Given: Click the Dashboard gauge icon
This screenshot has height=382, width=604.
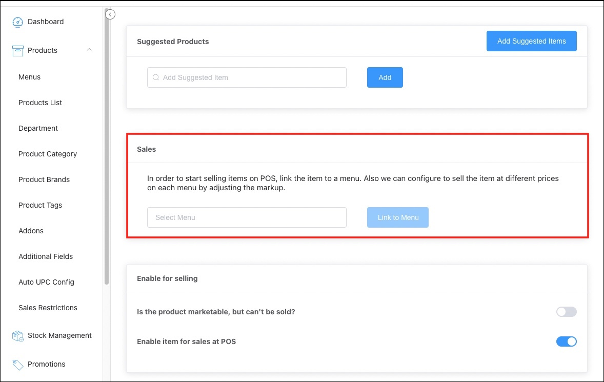Looking at the screenshot, I should point(18,22).
